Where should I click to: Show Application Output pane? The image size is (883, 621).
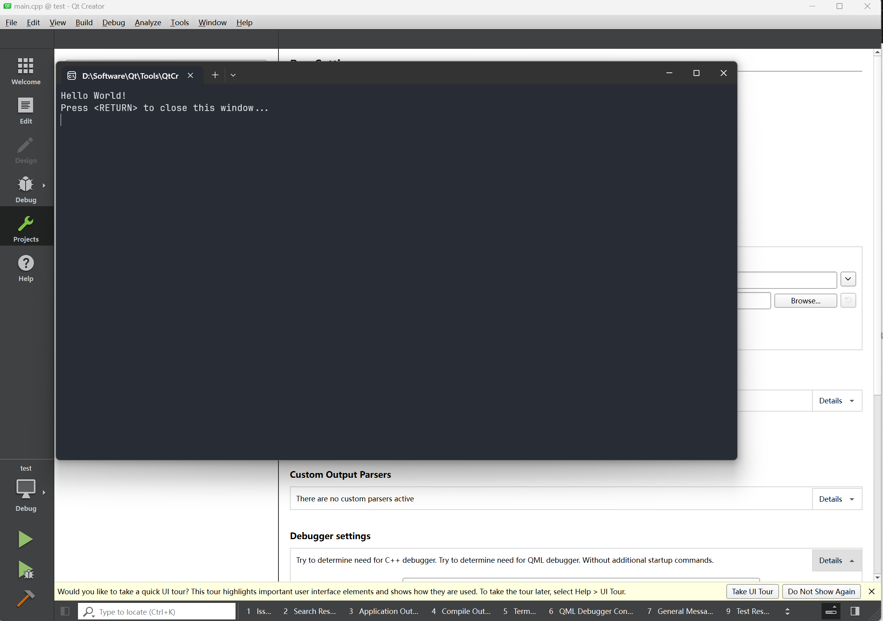pyautogui.click(x=384, y=611)
